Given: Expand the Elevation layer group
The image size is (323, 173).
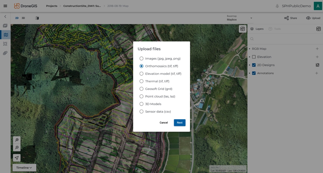Looking at the screenshot, I should (x=250, y=57).
